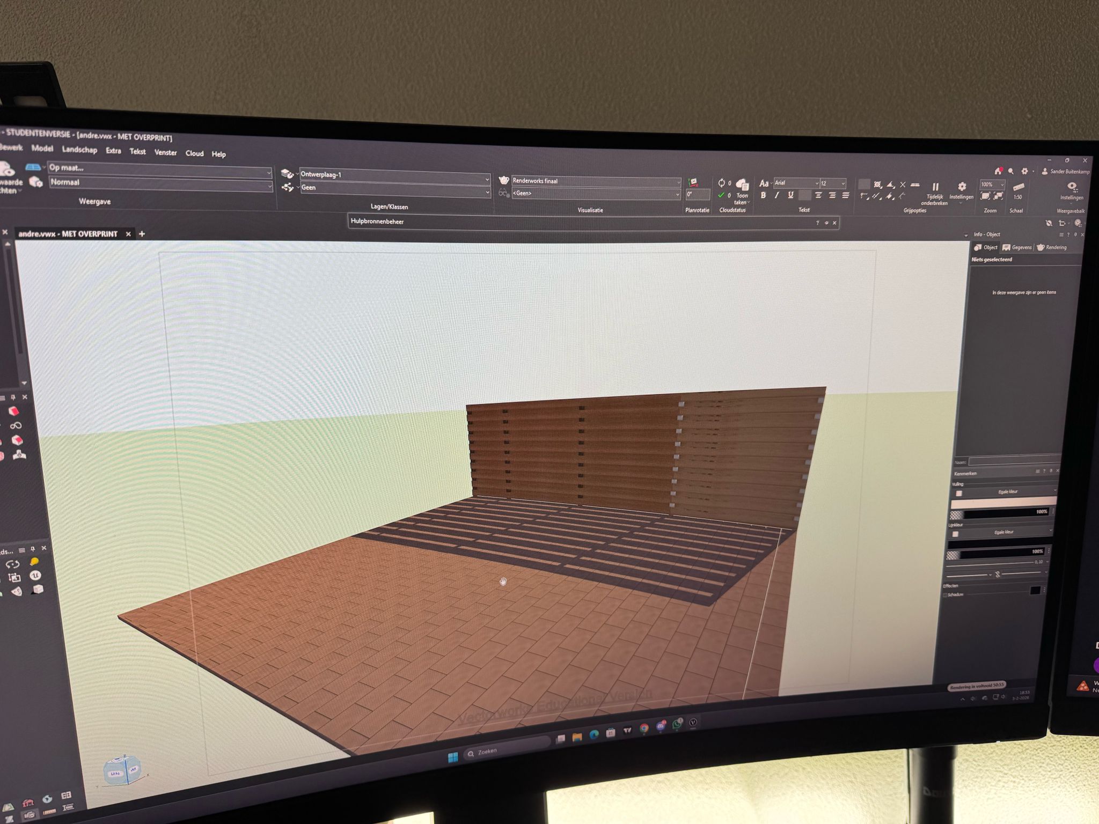Click the Vectorworks taskbar icon

click(693, 723)
